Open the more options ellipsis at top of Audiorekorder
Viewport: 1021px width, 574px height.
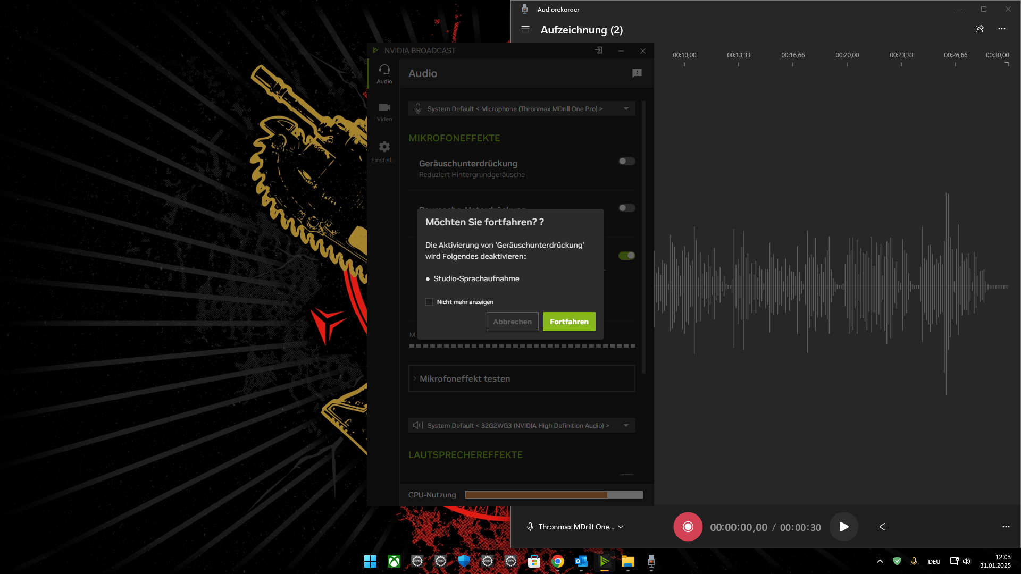[1002, 29]
